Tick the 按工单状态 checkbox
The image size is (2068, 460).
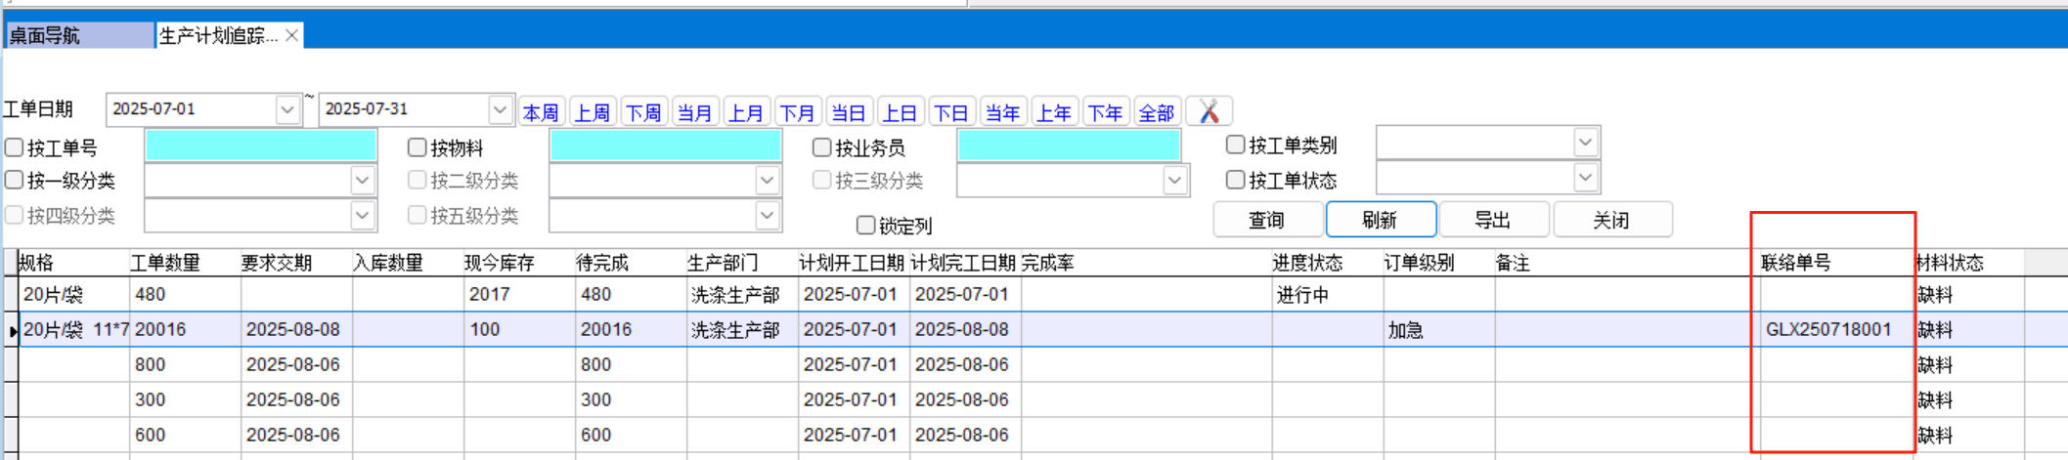(x=1236, y=180)
